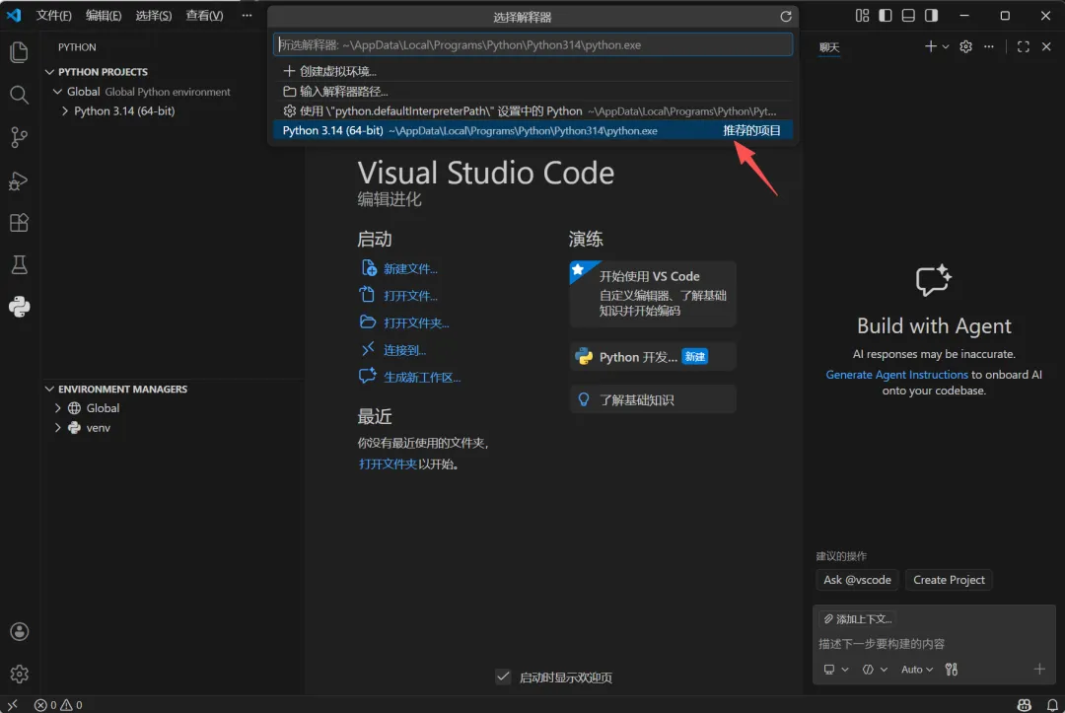The width and height of the screenshot is (1065, 713).
Task: Open the 文件(F) menu
Action: 53,15
